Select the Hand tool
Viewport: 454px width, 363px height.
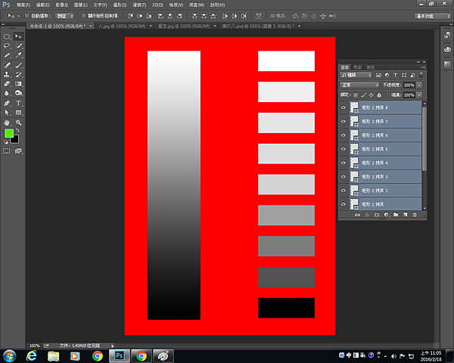[x=7, y=122]
